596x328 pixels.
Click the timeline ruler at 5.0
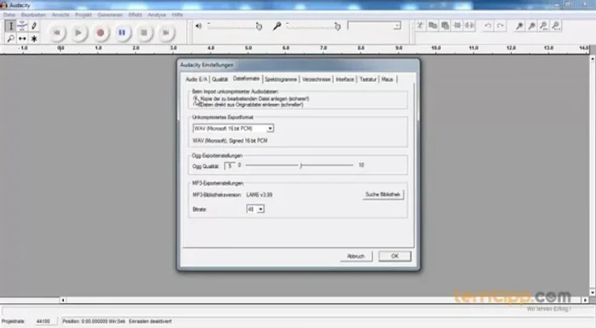[x=249, y=49]
